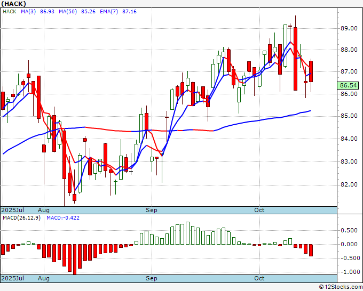
Task: Click 2025Jul on the price chart axis
Action: point(13,210)
